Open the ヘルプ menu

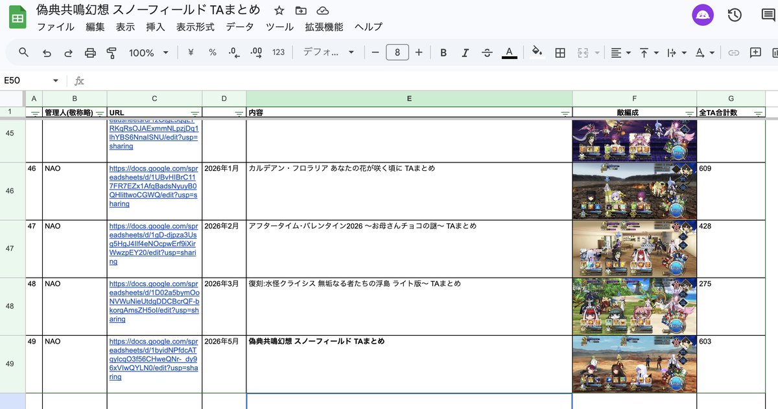(x=368, y=27)
